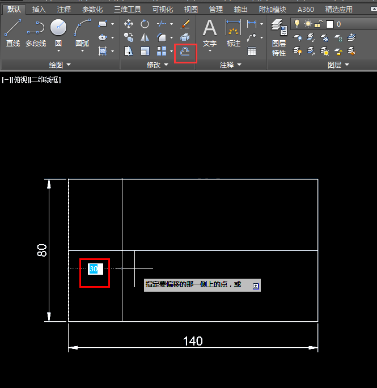Open the Parametric (参数化) tab

(x=92, y=10)
